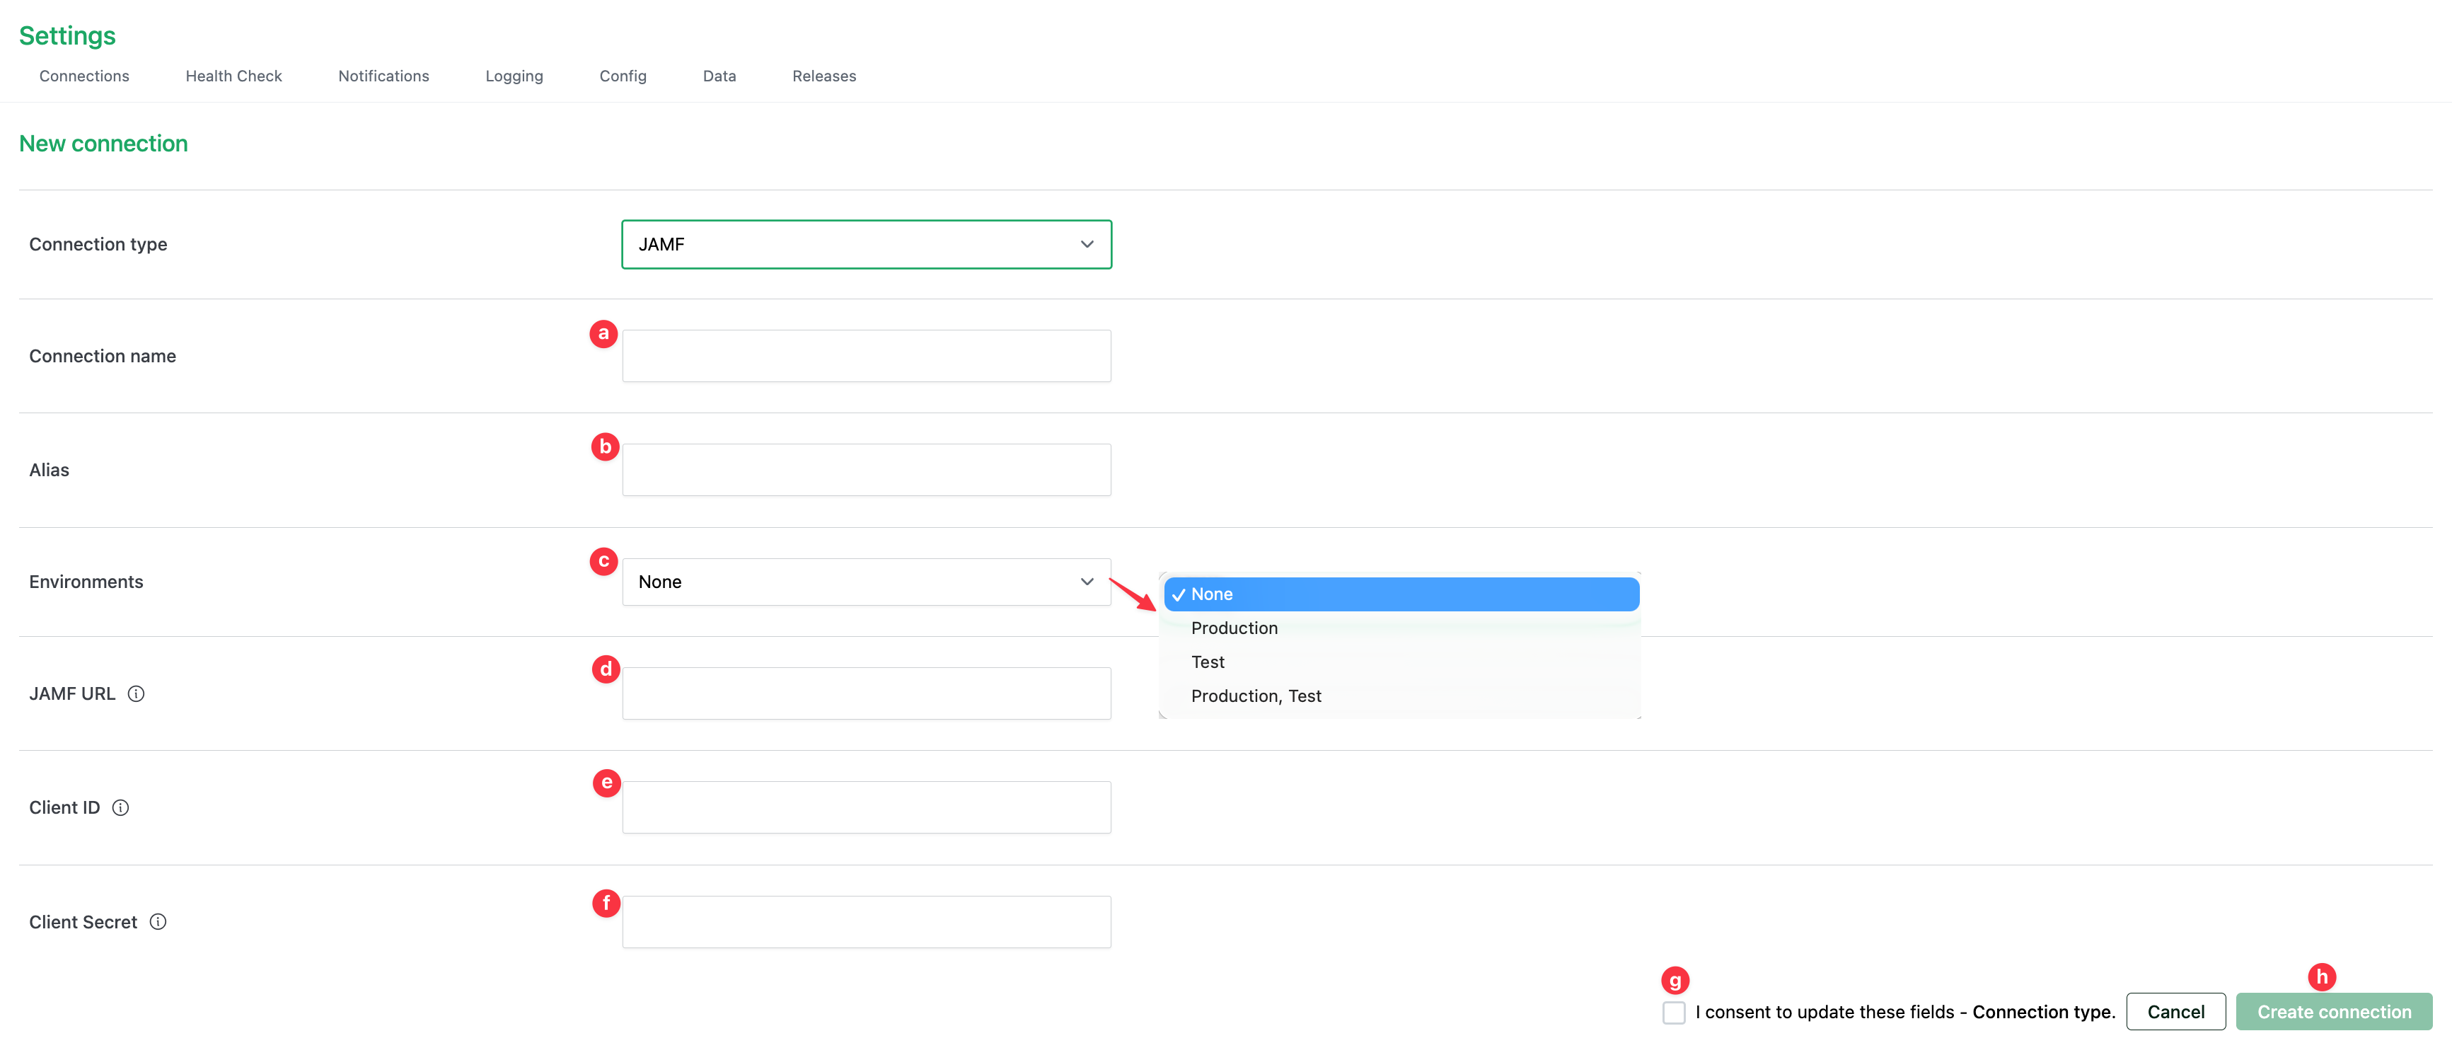
Task: Click the Create connection button
Action: pos(2334,1012)
